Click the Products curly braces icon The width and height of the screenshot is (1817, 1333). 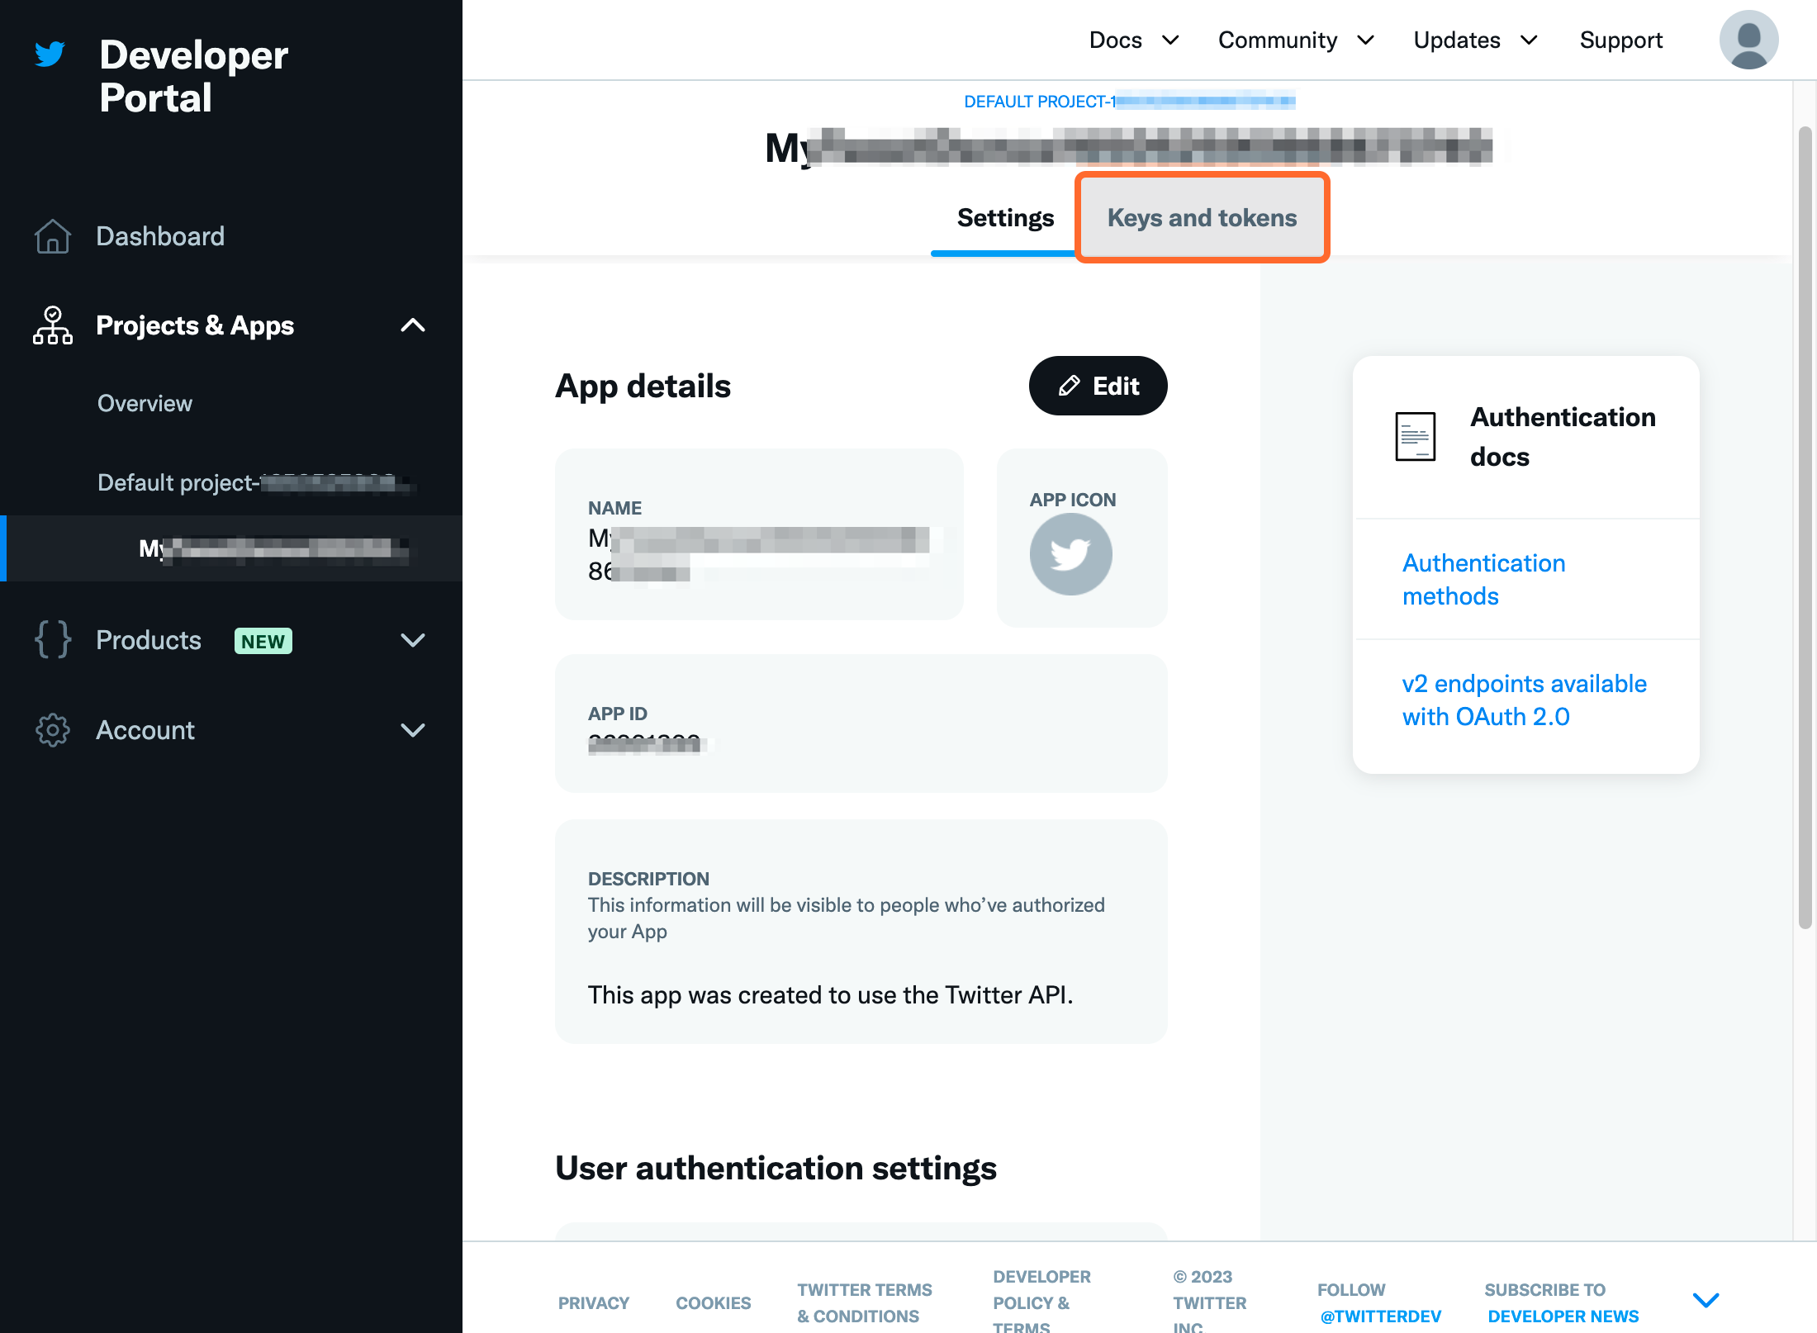click(53, 640)
